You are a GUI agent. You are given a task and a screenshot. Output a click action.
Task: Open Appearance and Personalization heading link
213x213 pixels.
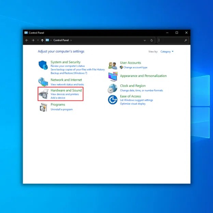[x=143, y=76]
